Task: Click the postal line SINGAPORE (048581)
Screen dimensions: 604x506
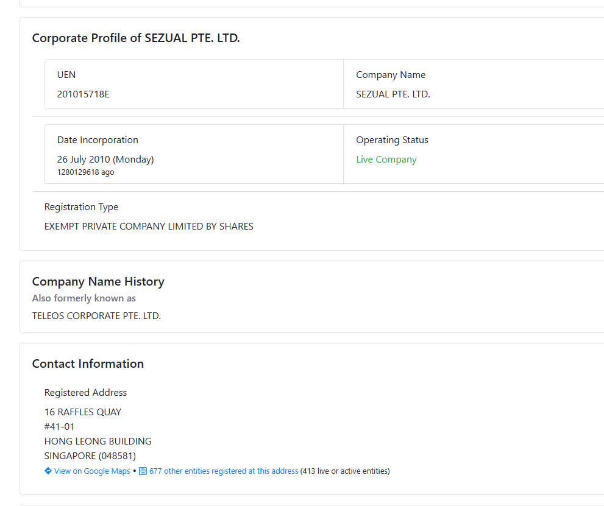Action: [x=90, y=456]
